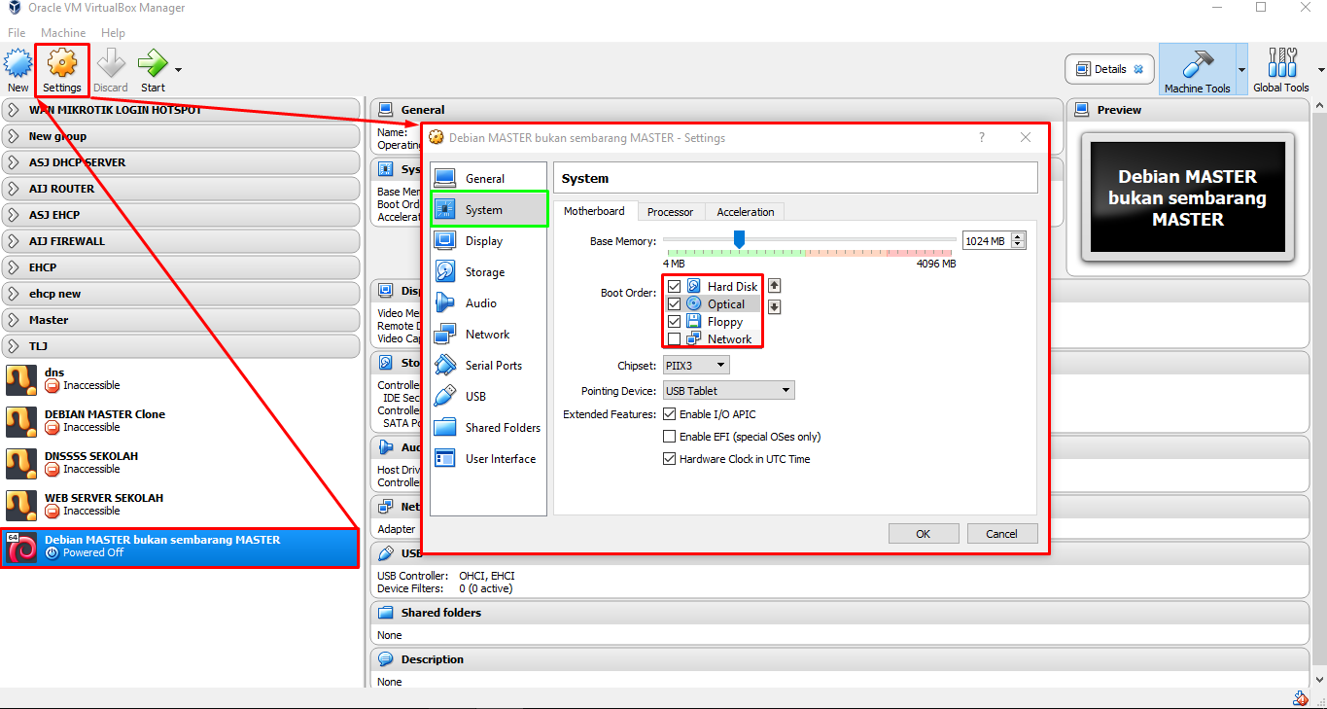
Task: Click the Settings dialog help question mark
Action: tap(981, 138)
